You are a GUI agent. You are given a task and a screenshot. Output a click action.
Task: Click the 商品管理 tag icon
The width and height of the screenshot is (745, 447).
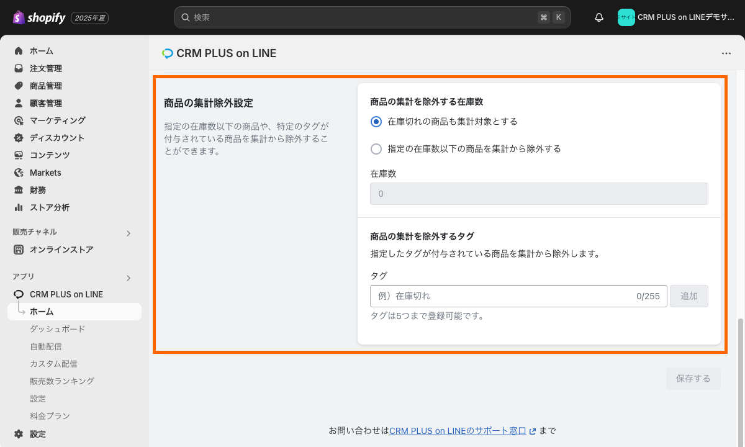19,86
